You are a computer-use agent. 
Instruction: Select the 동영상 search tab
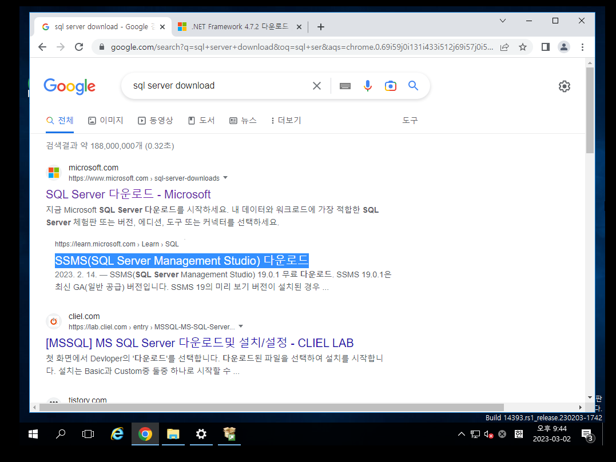(x=156, y=121)
